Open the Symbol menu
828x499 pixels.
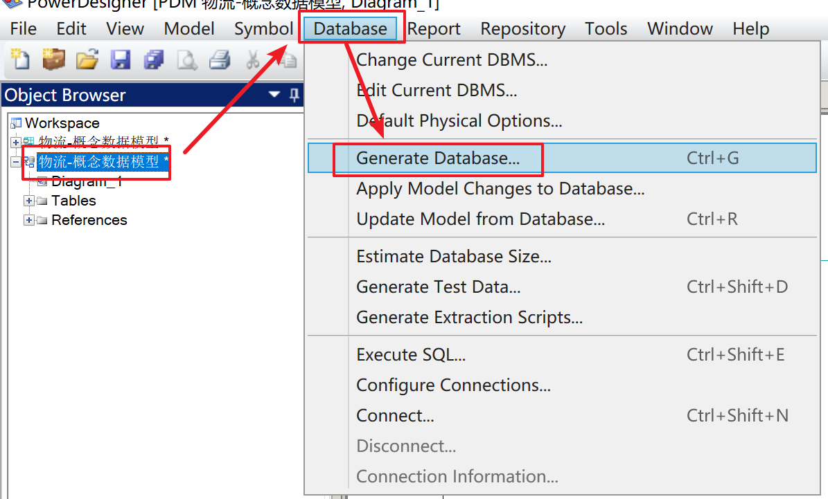[x=263, y=28]
